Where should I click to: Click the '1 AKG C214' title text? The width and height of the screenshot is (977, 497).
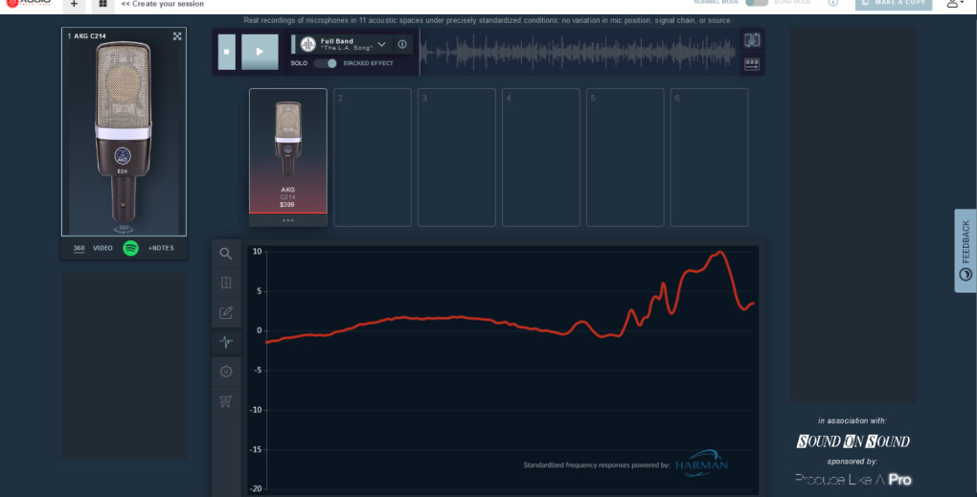(x=86, y=36)
